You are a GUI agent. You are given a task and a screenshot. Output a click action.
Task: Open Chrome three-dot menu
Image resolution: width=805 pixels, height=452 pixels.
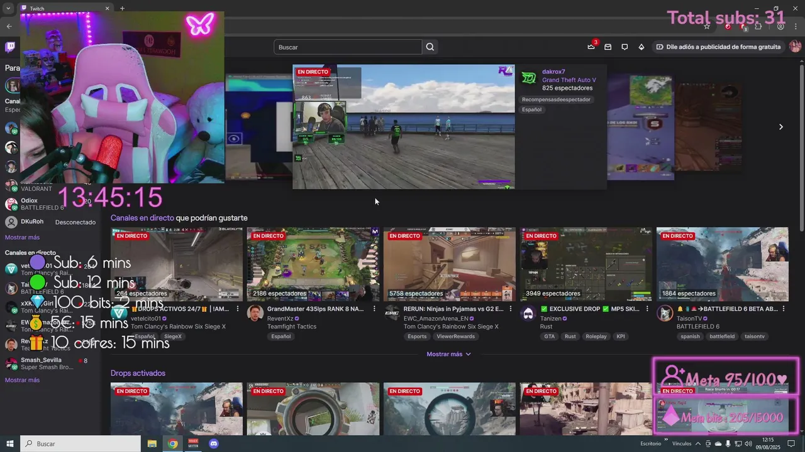(x=797, y=26)
